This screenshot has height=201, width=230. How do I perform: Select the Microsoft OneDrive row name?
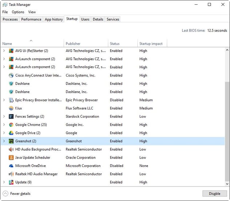(x=31, y=166)
